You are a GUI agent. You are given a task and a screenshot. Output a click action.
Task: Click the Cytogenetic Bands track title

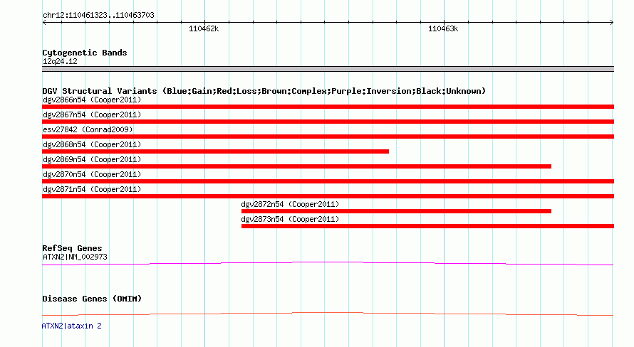pos(85,53)
